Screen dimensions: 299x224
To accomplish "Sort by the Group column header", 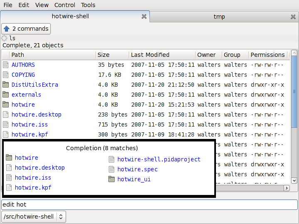I will pyautogui.click(x=235, y=55).
